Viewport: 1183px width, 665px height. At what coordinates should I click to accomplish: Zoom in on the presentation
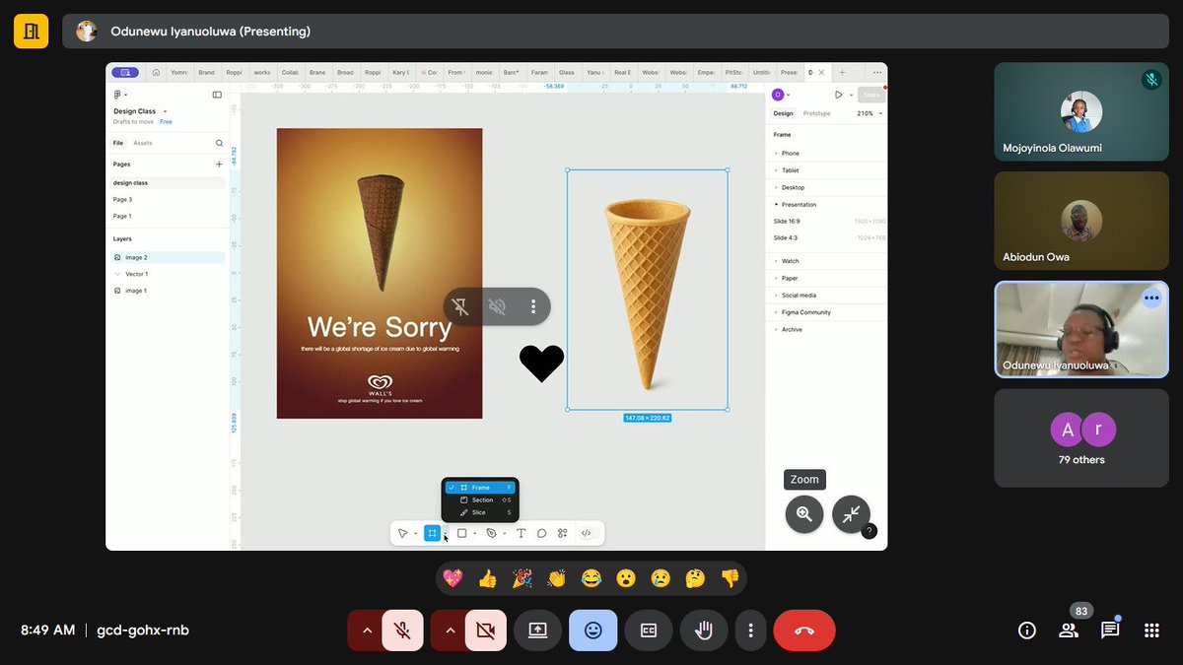(804, 514)
